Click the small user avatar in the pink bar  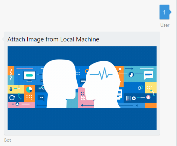17,104
